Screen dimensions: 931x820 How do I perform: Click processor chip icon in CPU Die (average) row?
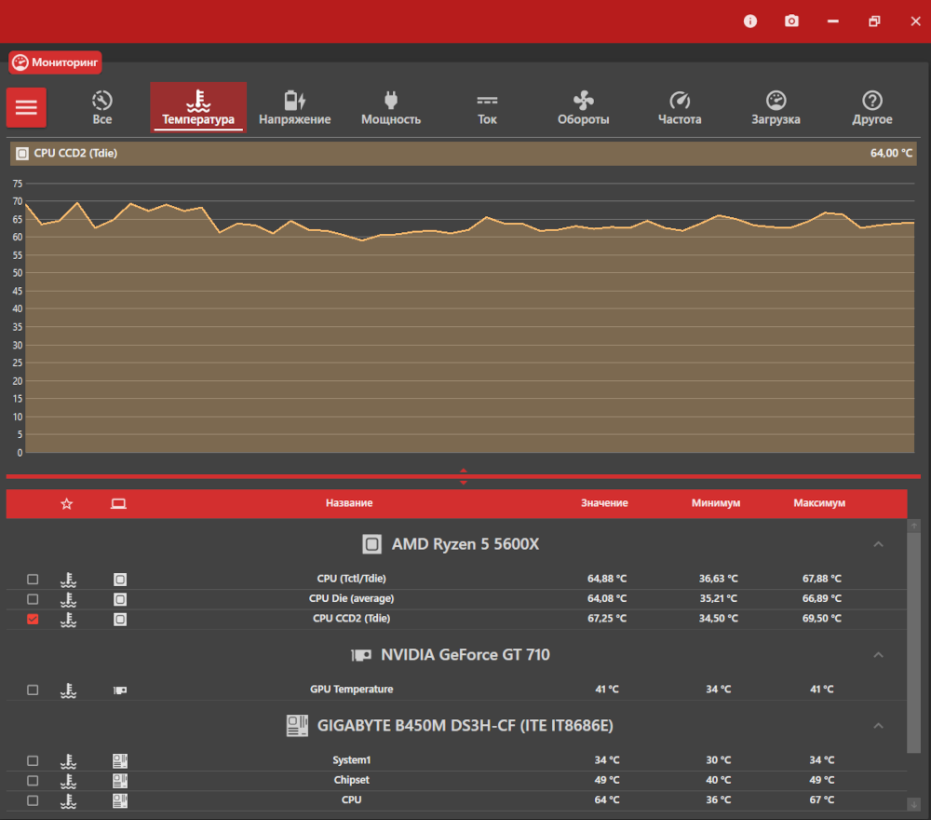pyautogui.click(x=120, y=599)
